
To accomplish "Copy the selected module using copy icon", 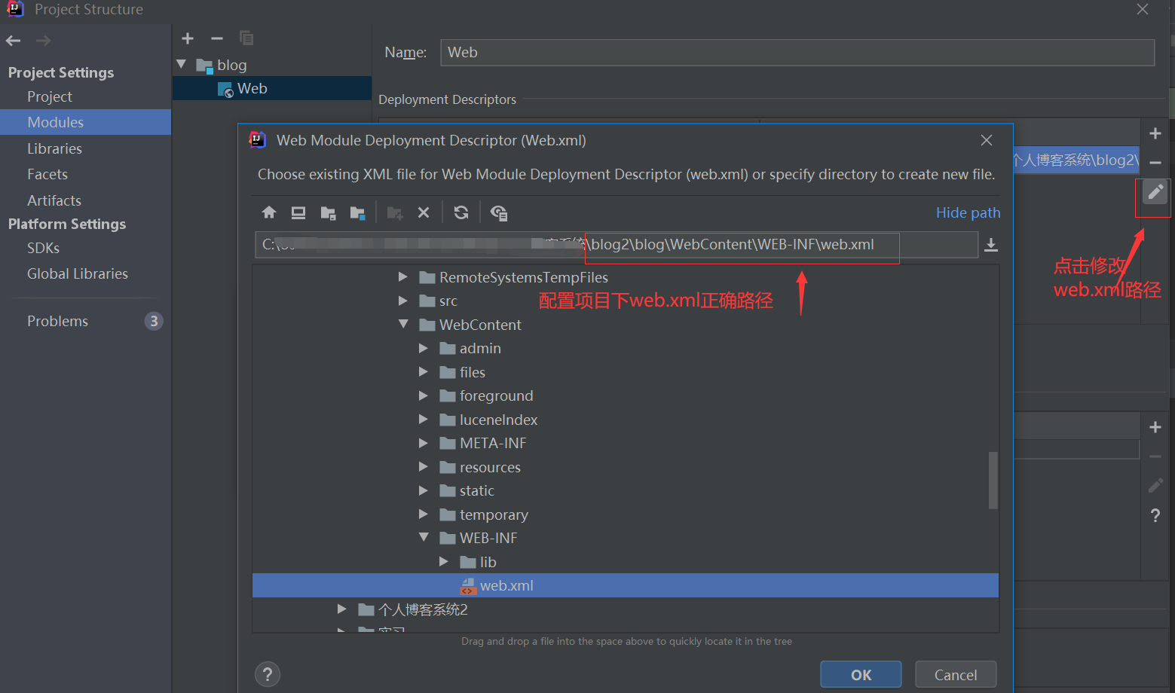I will click(246, 38).
